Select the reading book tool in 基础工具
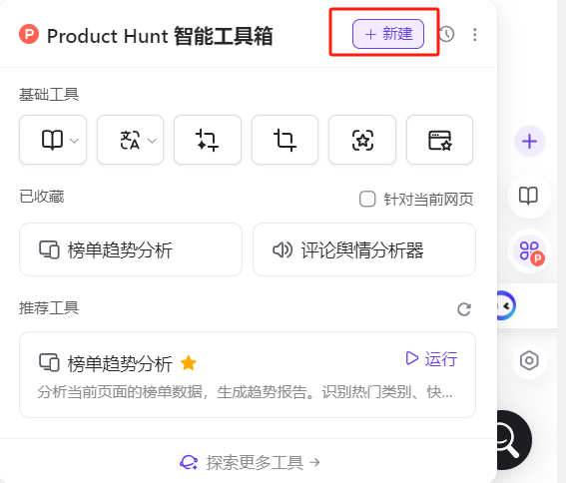Screen dimensions: 566x483 click(x=52, y=140)
